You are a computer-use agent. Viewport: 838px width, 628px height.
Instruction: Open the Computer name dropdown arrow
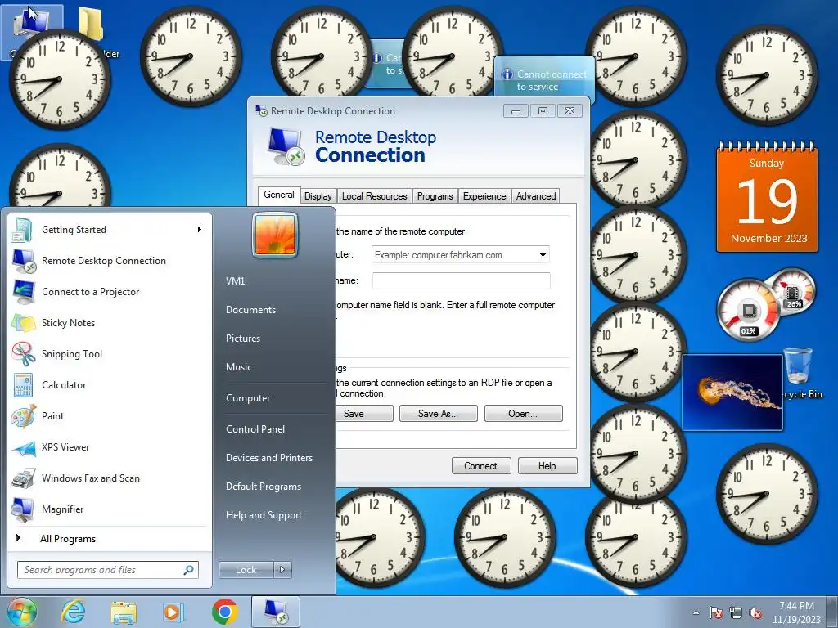(x=543, y=255)
